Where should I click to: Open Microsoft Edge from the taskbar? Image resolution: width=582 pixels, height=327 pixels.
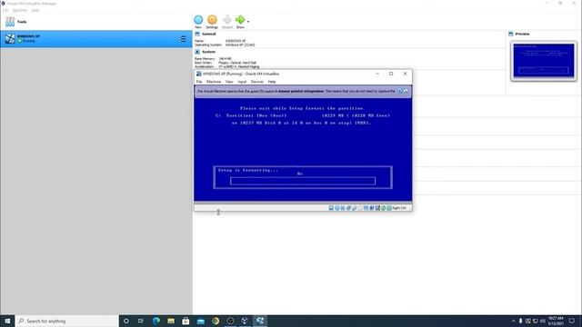pos(156,321)
